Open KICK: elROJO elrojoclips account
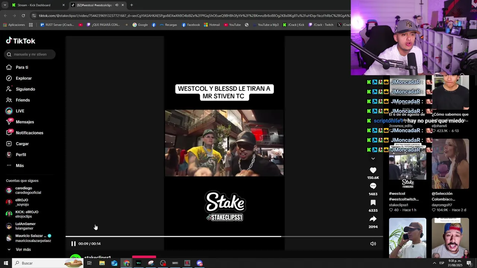The width and height of the screenshot is (477, 268). pyautogui.click(x=27, y=214)
